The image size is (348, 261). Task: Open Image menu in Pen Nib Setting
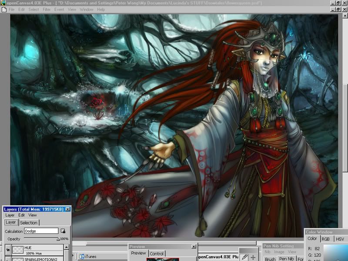(x=279, y=252)
